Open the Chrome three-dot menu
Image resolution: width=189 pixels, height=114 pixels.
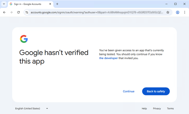pos(185,12)
